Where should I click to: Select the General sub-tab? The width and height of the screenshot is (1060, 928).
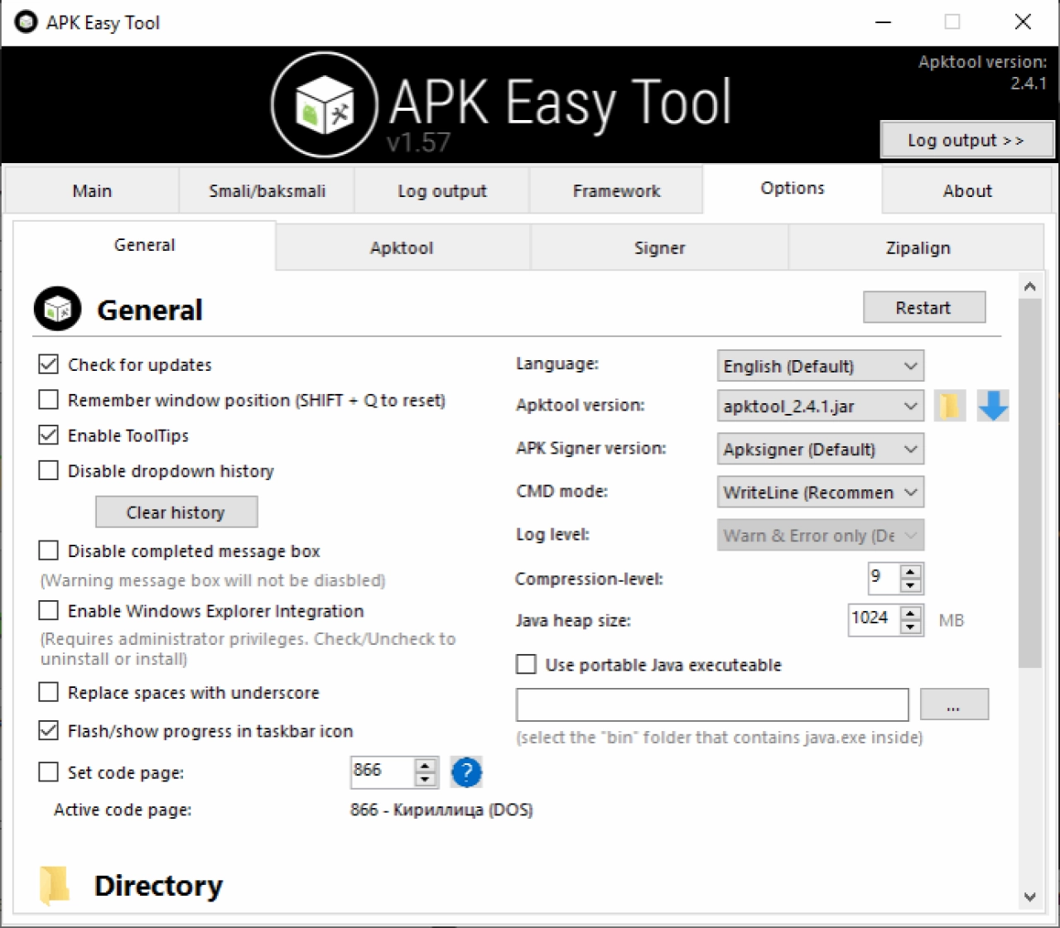pyautogui.click(x=144, y=245)
